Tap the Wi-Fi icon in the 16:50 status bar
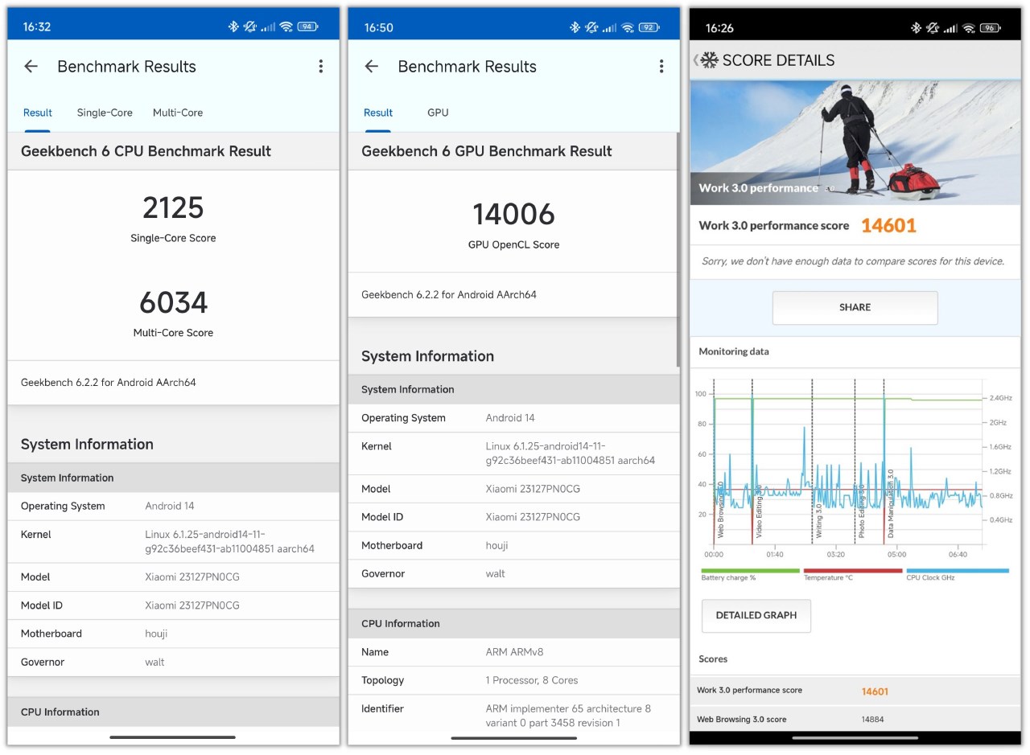Viewport: 1030px width, 755px height. [x=627, y=27]
